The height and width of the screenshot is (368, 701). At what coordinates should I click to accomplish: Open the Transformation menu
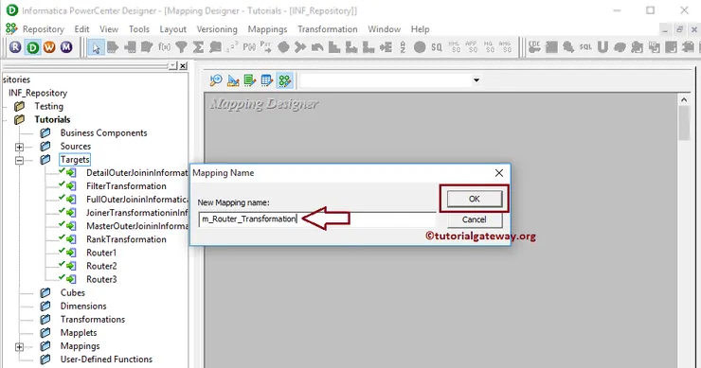click(x=328, y=29)
